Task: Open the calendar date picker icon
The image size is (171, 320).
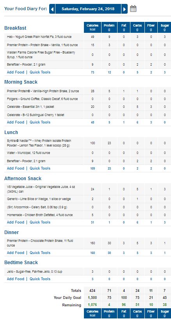Action: click(x=133, y=9)
